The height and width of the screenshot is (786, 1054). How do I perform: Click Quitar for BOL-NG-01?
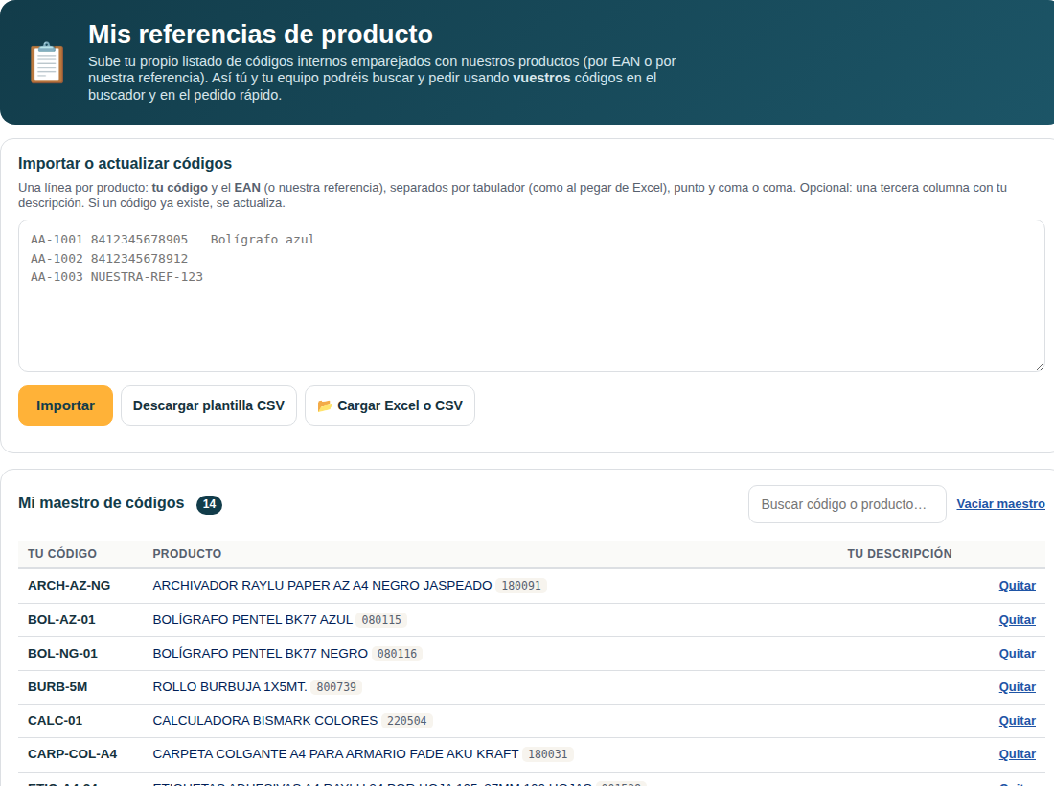click(x=1017, y=654)
